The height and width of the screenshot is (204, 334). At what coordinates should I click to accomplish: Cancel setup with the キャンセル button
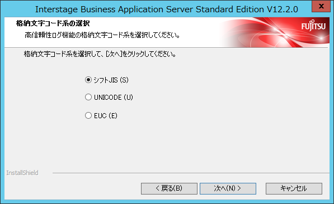(x=294, y=188)
